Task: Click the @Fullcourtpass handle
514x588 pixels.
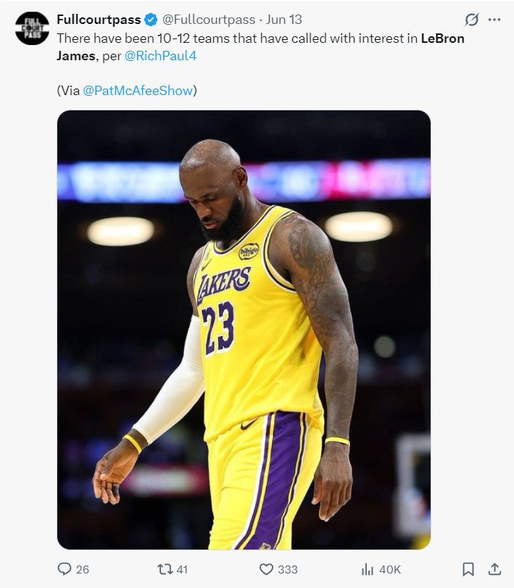Action: (209, 20)
